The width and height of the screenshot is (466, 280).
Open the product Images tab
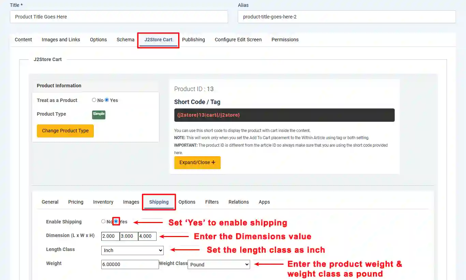131,202
